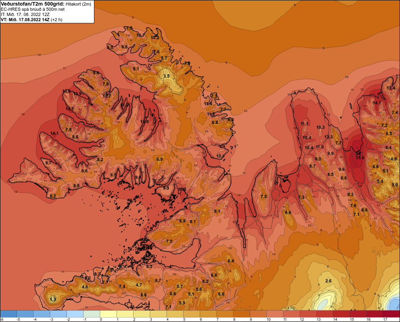Click the 10.1 temperature value

point(220,156)
